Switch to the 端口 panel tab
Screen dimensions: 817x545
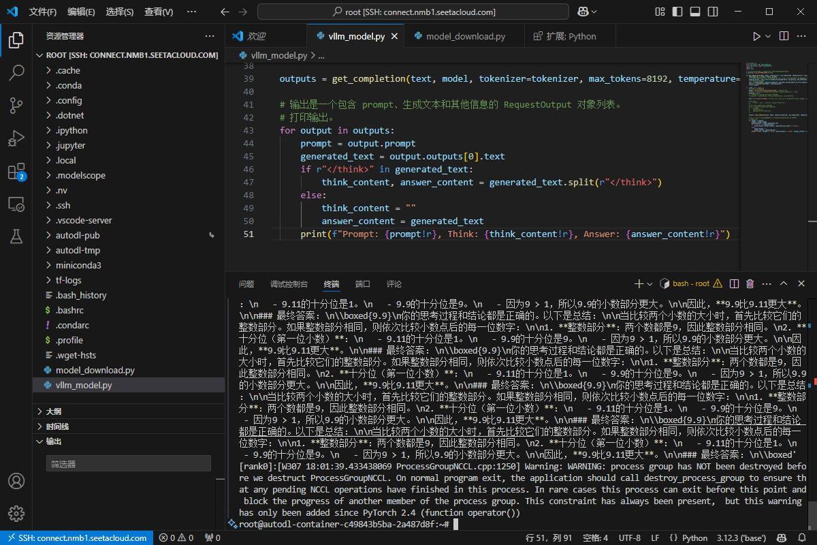(363, 284)
